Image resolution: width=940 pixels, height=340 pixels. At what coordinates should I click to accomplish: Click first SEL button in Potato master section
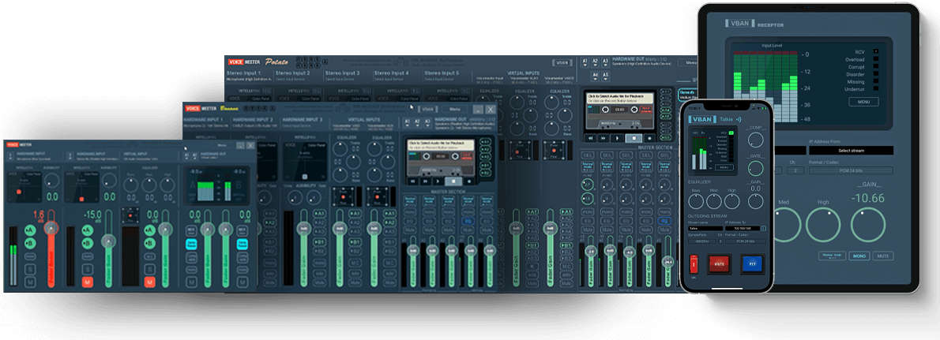pyautogui.click(x=587, y=155)
